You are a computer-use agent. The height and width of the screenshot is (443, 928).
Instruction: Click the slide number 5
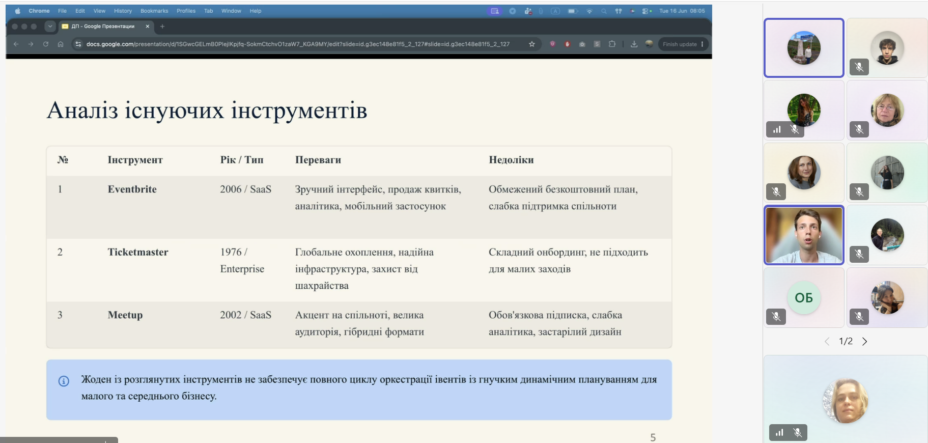[x=653, y=437]
